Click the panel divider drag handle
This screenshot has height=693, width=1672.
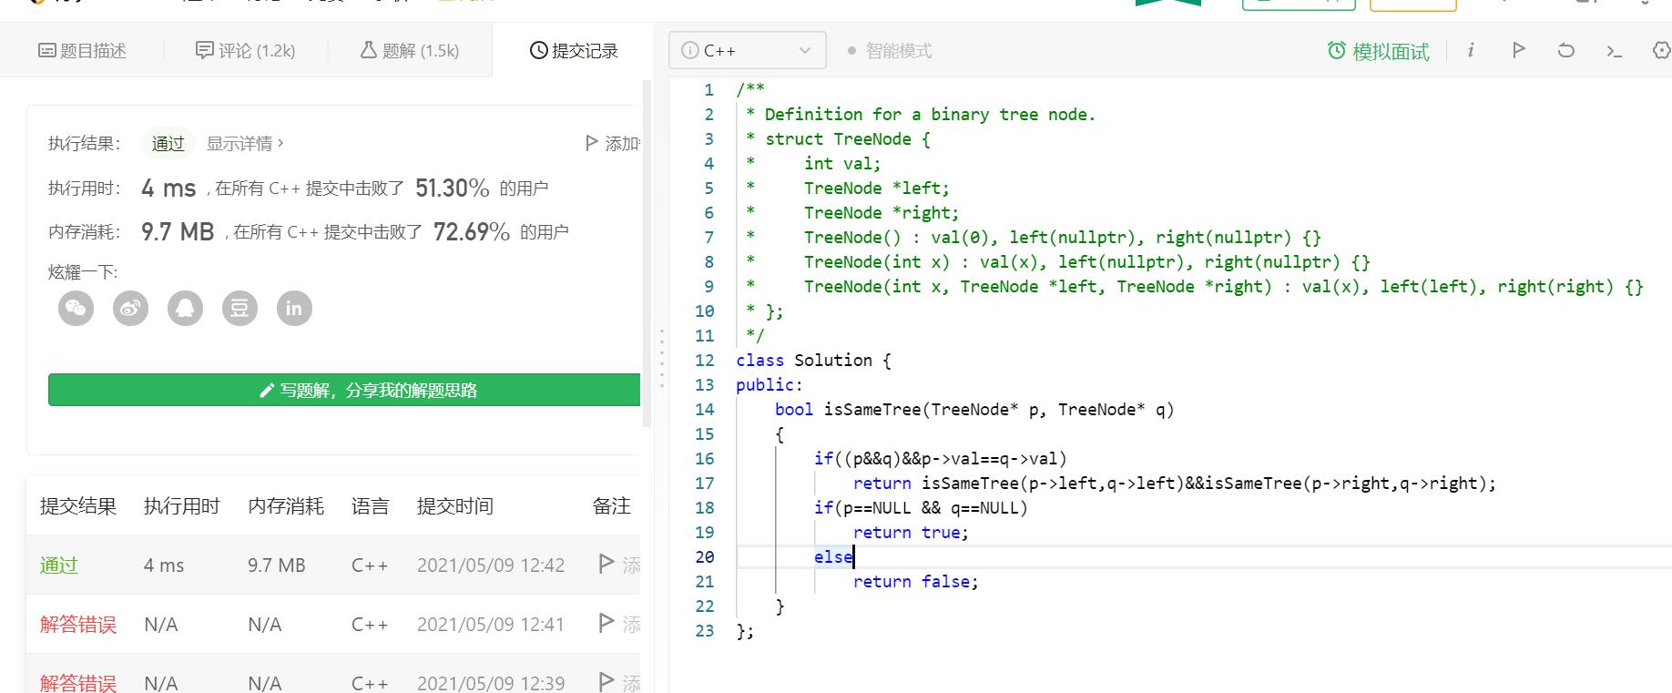(x=662, y=359)
